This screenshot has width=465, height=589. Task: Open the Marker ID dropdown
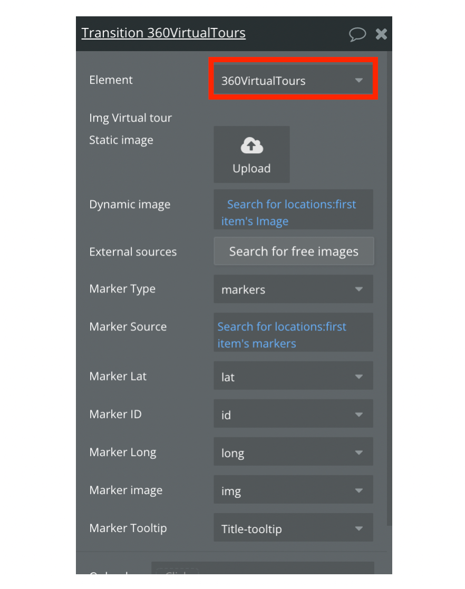tap(293, 415)
